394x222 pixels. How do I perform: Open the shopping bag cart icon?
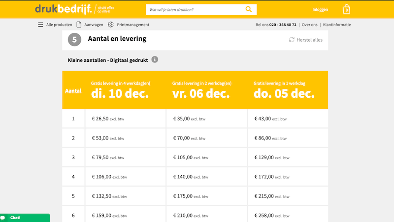click(x=347, y=9)
